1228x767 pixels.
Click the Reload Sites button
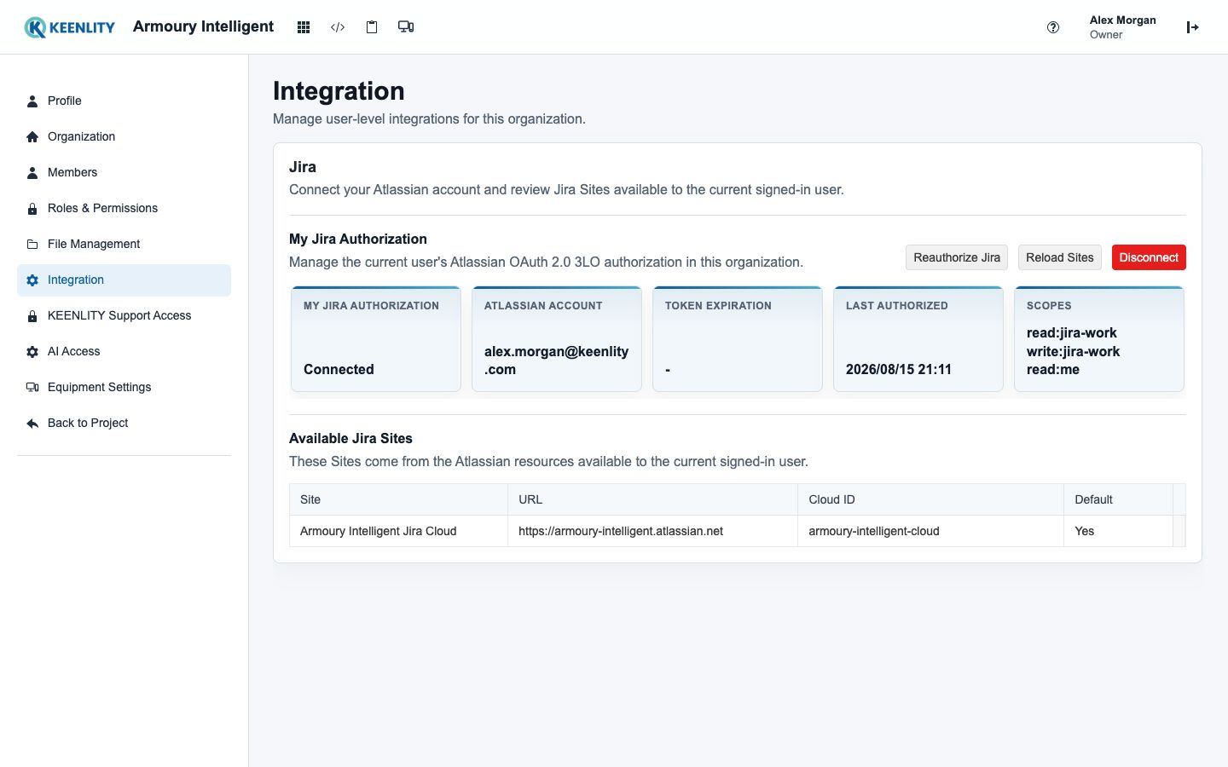1060,257
